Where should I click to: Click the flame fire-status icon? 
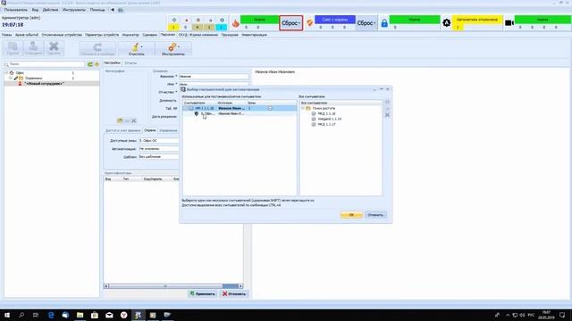point(236,23)
